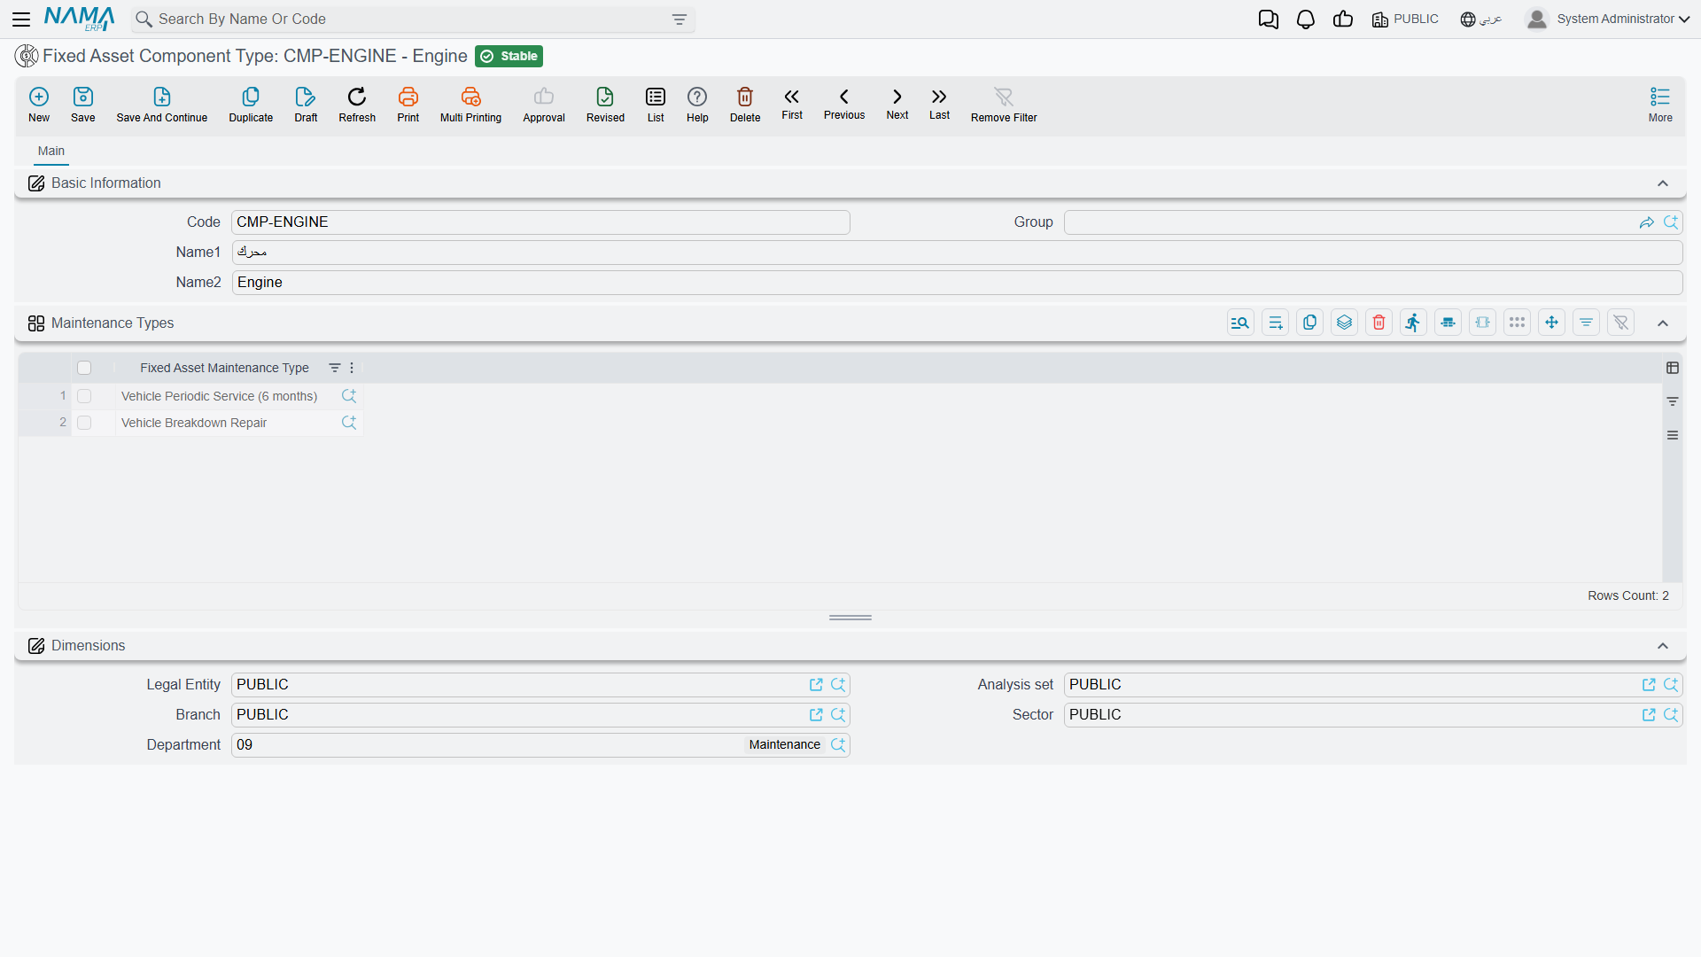This screenshot has height=957, width=1701.
Task: Click the New record toolbar icon
Action: point(39,105)
